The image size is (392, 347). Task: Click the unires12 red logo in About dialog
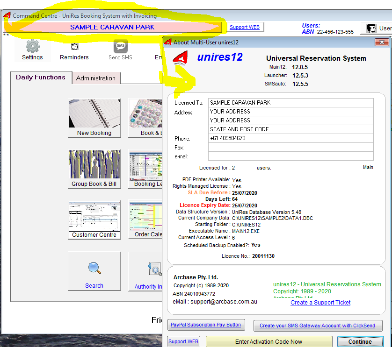tap(180, 57)
